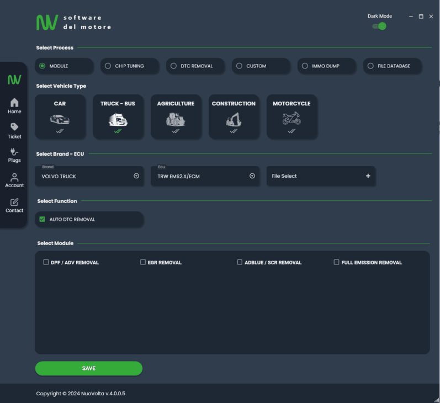Close the application window
The image size is (440, 403).
(431, 17)
